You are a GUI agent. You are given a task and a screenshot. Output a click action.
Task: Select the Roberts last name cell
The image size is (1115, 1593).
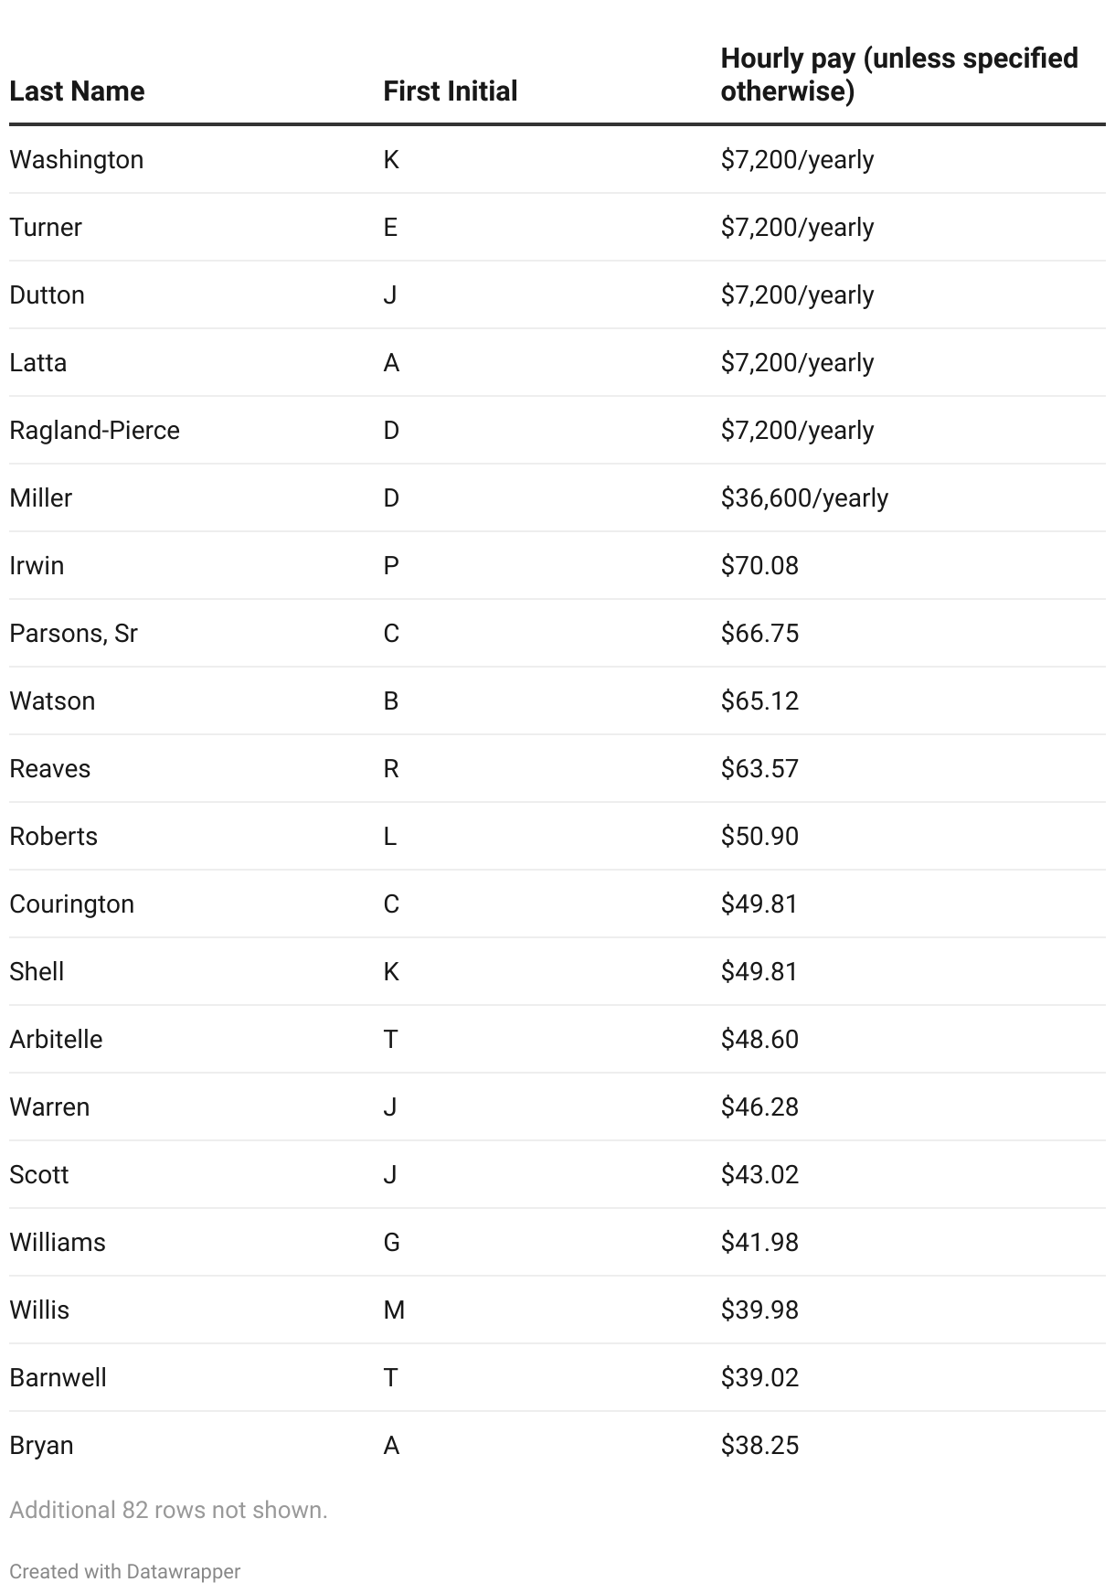(x=53, y=837)
